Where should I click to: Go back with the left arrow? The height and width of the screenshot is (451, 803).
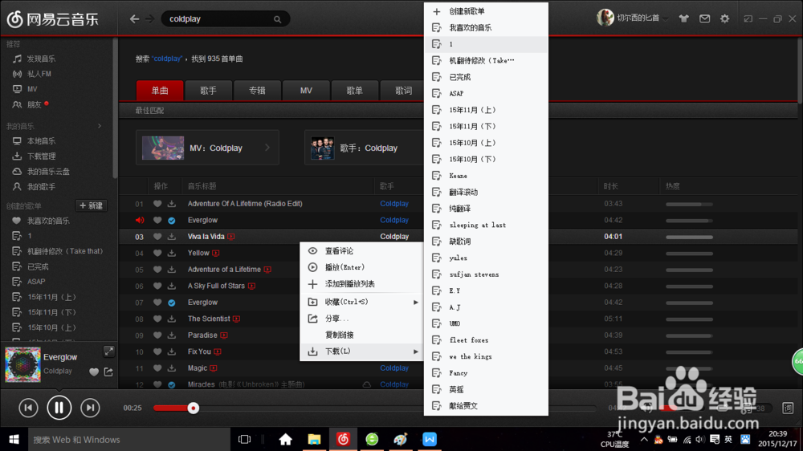[134, 19]
